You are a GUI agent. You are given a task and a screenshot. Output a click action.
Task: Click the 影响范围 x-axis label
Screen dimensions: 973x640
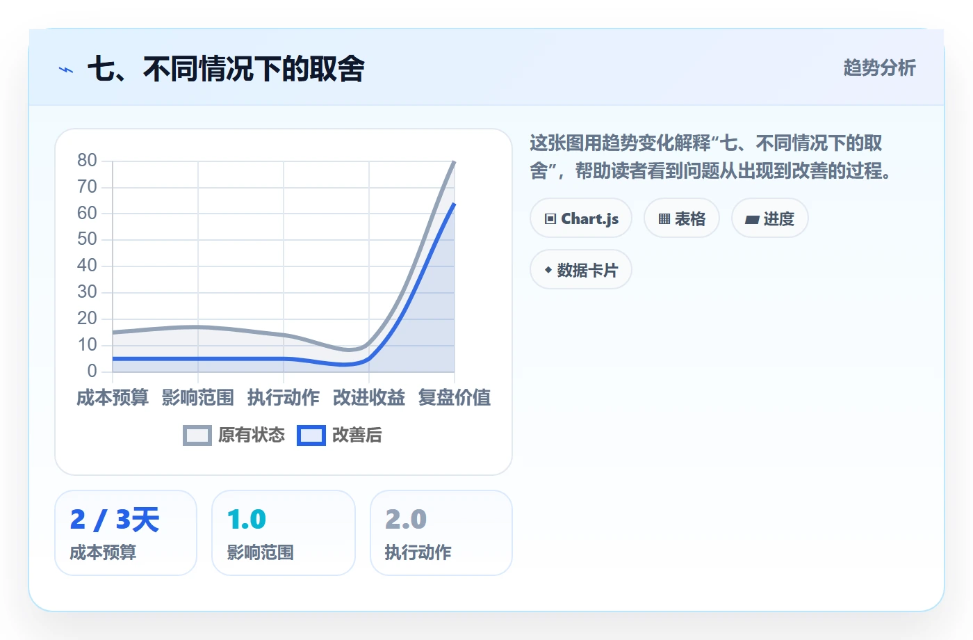[x=198, y=397]
